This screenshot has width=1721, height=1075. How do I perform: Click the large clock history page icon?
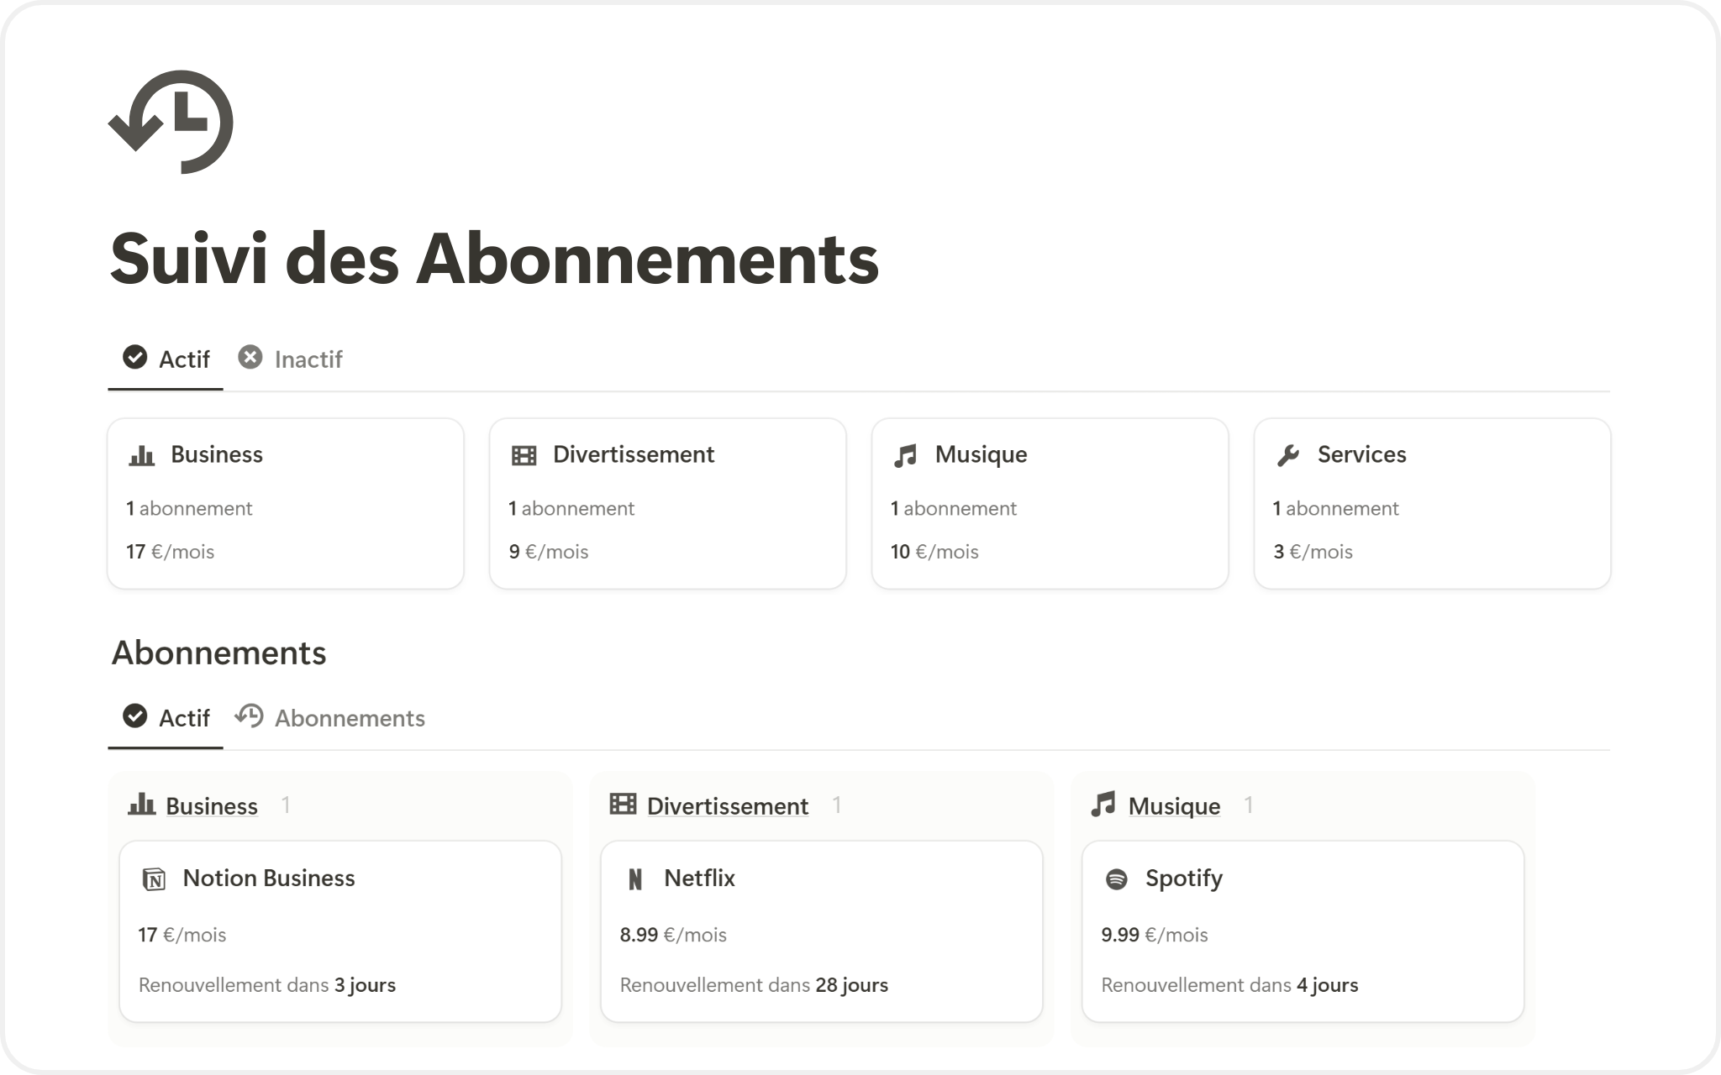pyautogui.click(x=171, y=122)
